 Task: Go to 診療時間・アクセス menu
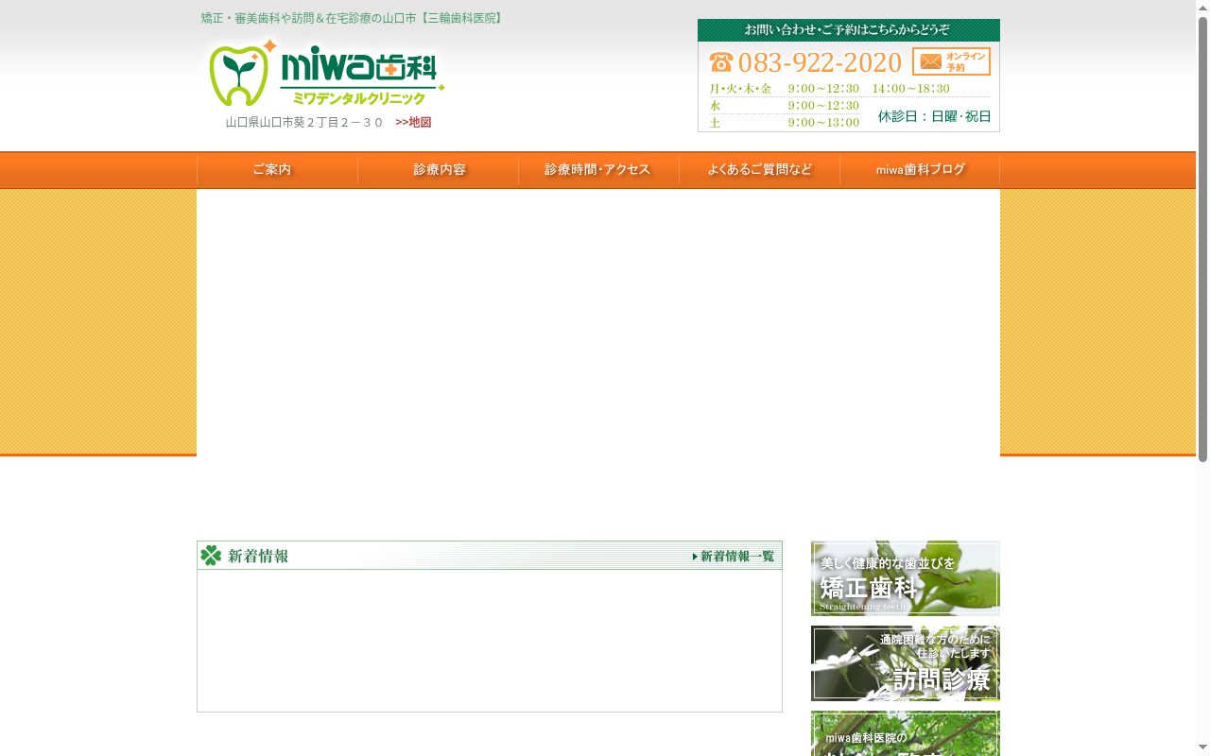tap(598, 170)
